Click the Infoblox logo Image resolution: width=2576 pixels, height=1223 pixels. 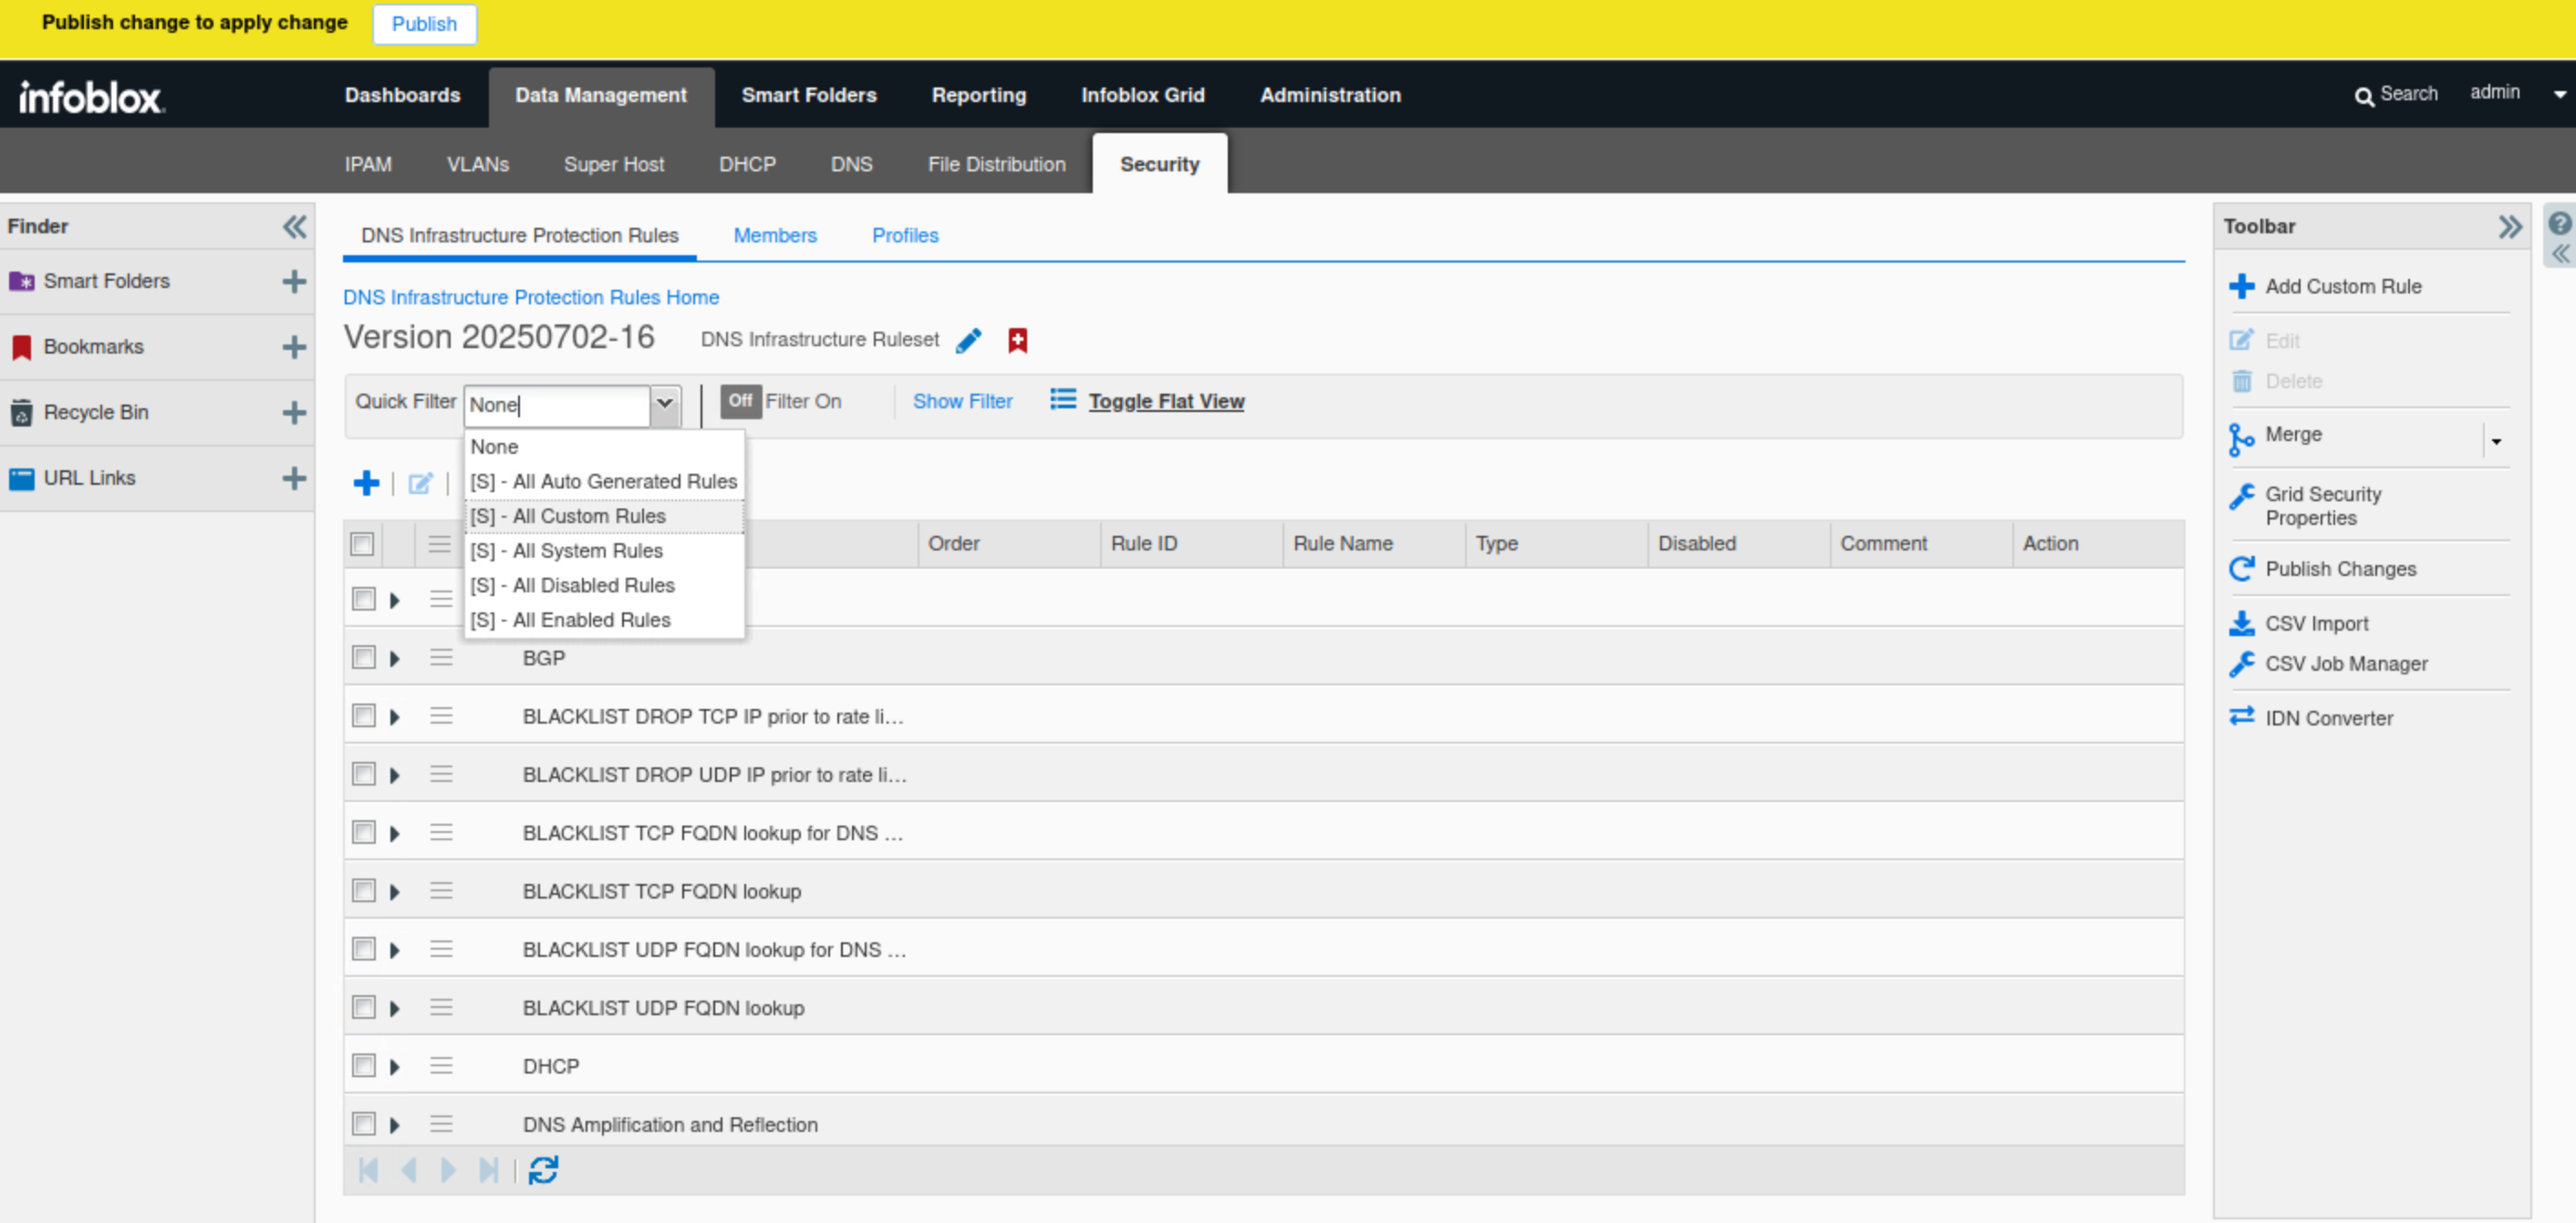pyautogui.click(x=91, y=97)
